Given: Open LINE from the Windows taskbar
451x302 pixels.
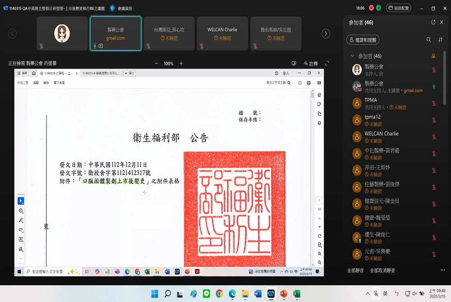Looking at the screenshot, I should (206, 294).
